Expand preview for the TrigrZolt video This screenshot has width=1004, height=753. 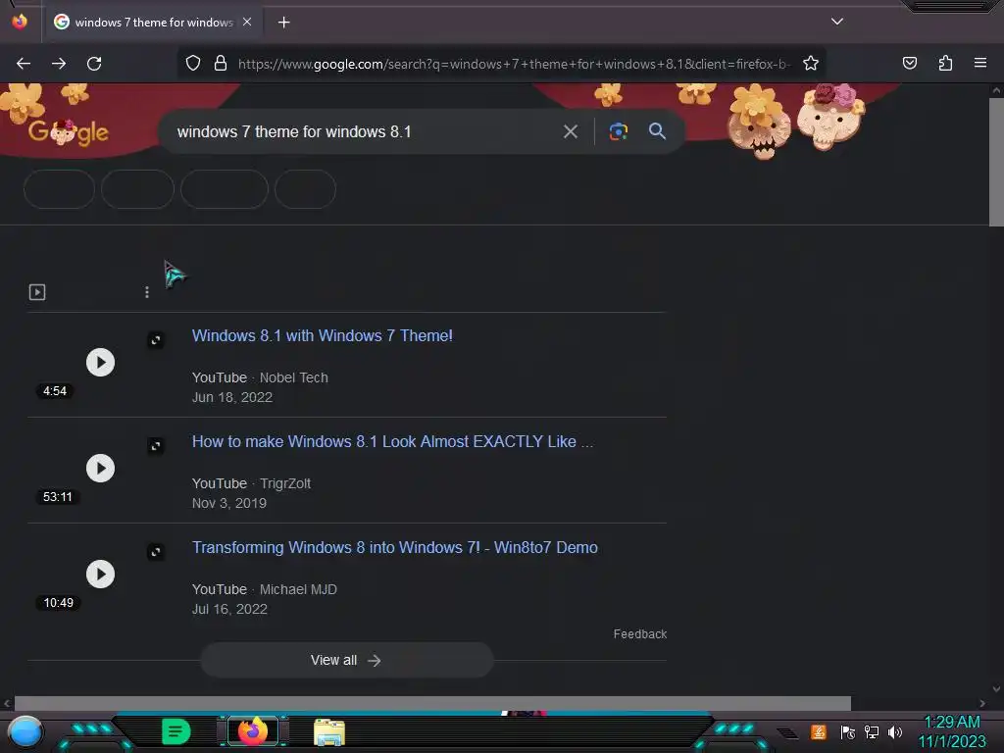click(x=156, y=446)
